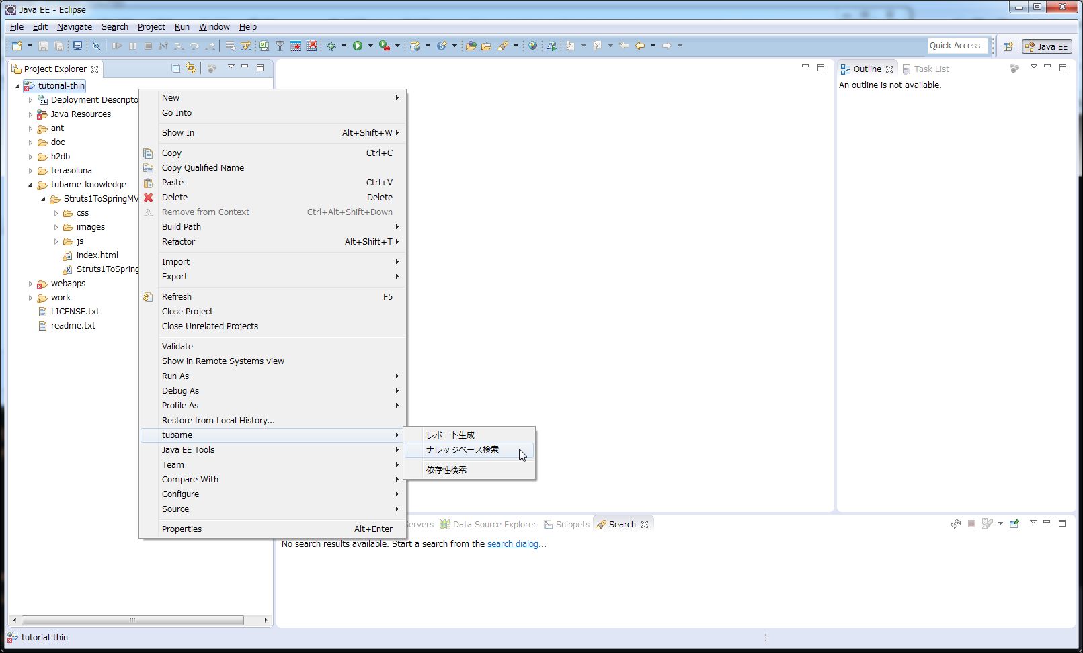The width and height of the screenshot is (1083, 653).
Task: Click the Search flashlight toolbar icon
Action: (x=503, y=46)
